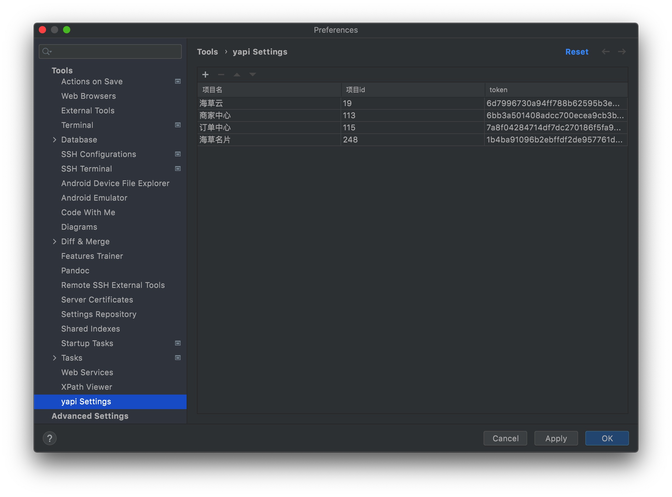Viewport: 672px width, 497px height.
Task: Click the move row up arrow
Action: coord(237,75)
